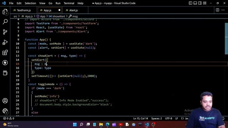Open the Edit menu
The image size is (228, 128).
(19, 3)
